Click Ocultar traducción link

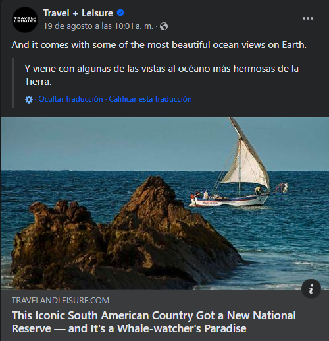pos(70,99)
